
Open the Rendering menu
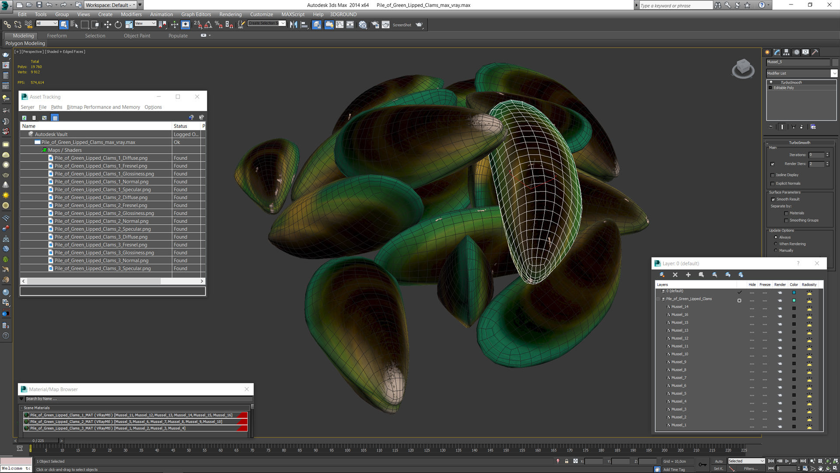coord(230,14)
